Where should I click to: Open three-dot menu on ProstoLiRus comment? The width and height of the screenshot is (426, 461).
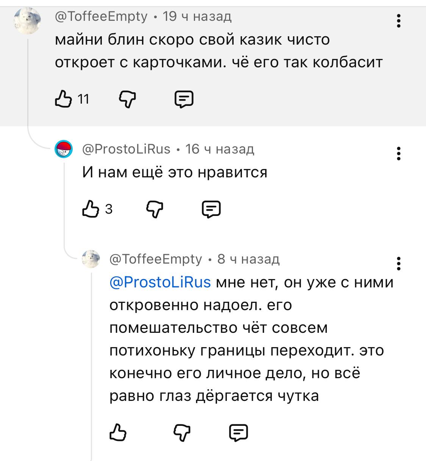pos(398,154)
